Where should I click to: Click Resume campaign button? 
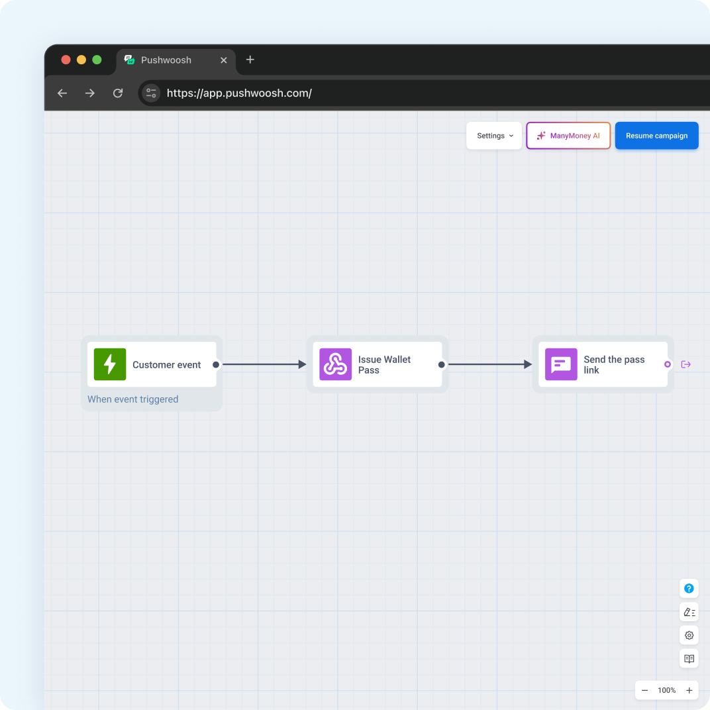[x=656, y=135]
